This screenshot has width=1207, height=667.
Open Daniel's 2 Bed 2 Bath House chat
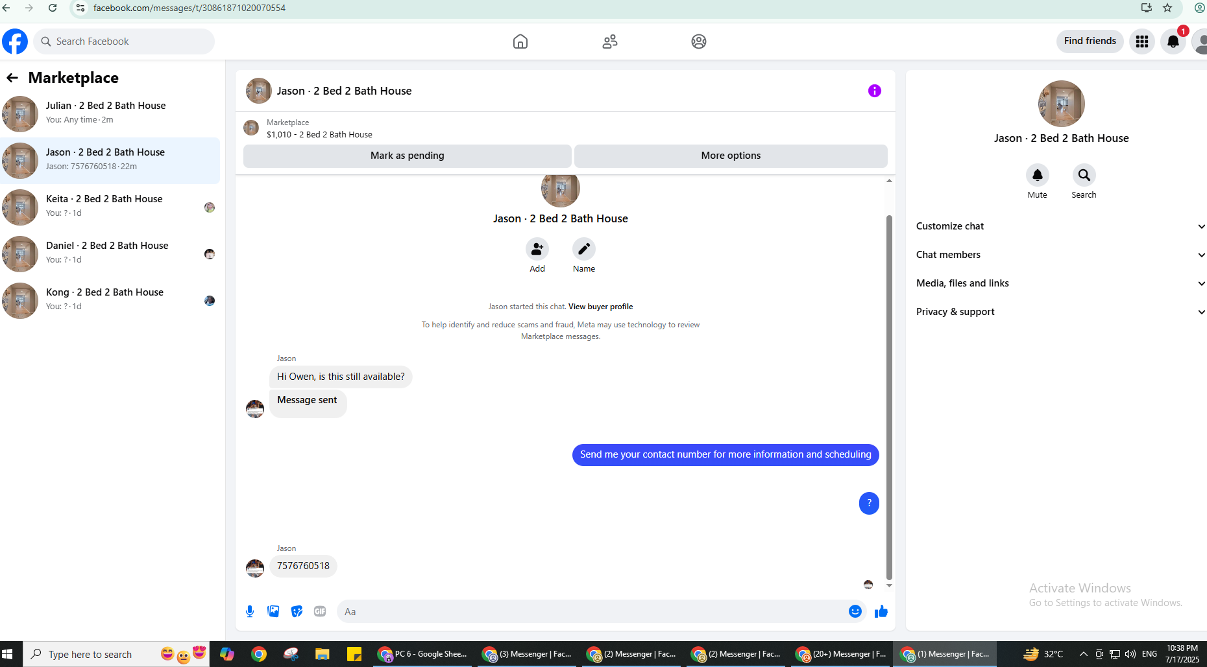(x=110, y=254)
